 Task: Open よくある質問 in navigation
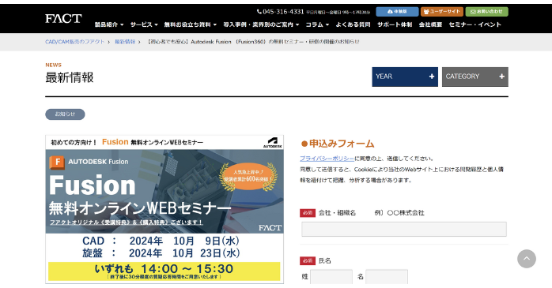pyautogui.click(x=353, y=24)
